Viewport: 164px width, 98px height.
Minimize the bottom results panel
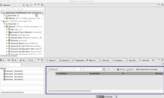[x=159, y=60]
